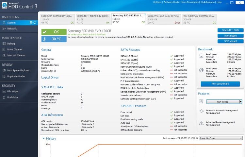Click Native Command Queuing (NCQ) row

(152, 67)
